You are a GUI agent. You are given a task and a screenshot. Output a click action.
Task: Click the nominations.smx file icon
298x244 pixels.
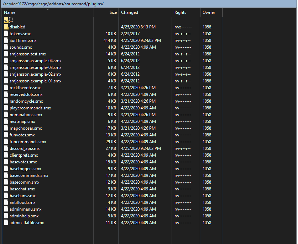[6, 114]
